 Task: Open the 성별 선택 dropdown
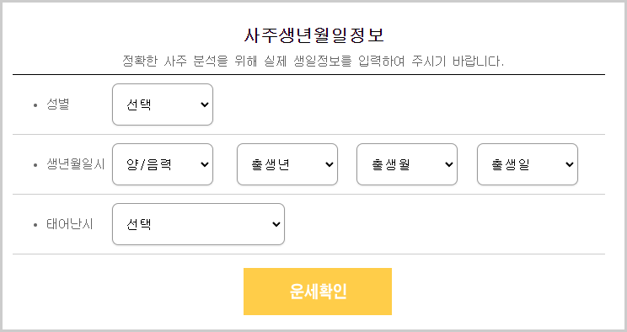pyautogui.click(x=163, y=104)
